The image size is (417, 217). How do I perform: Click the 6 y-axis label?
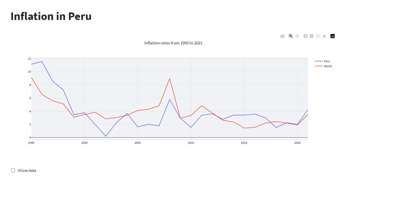pyautogui.click(x=30, y=98)
